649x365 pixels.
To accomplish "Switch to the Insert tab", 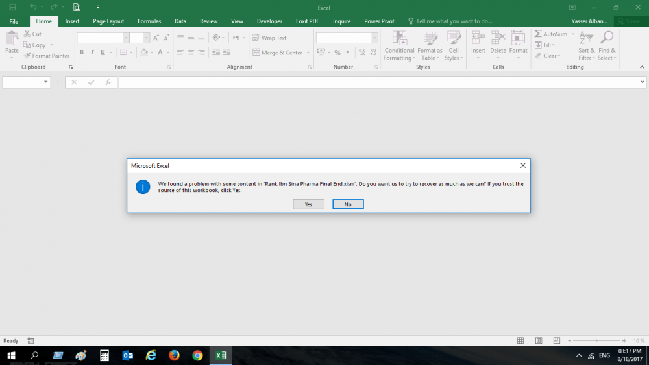I will pyautogui.click(x=73, y=21).
